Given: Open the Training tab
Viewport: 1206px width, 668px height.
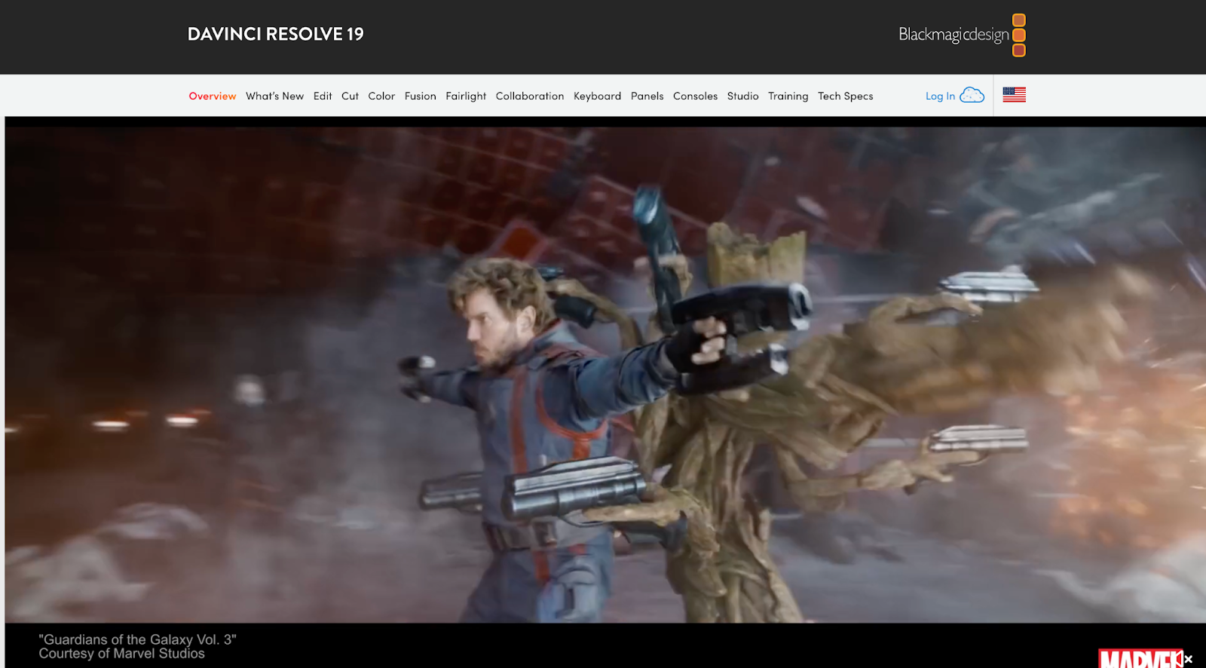Looking at the screenshot, I should tap(788, 96).
